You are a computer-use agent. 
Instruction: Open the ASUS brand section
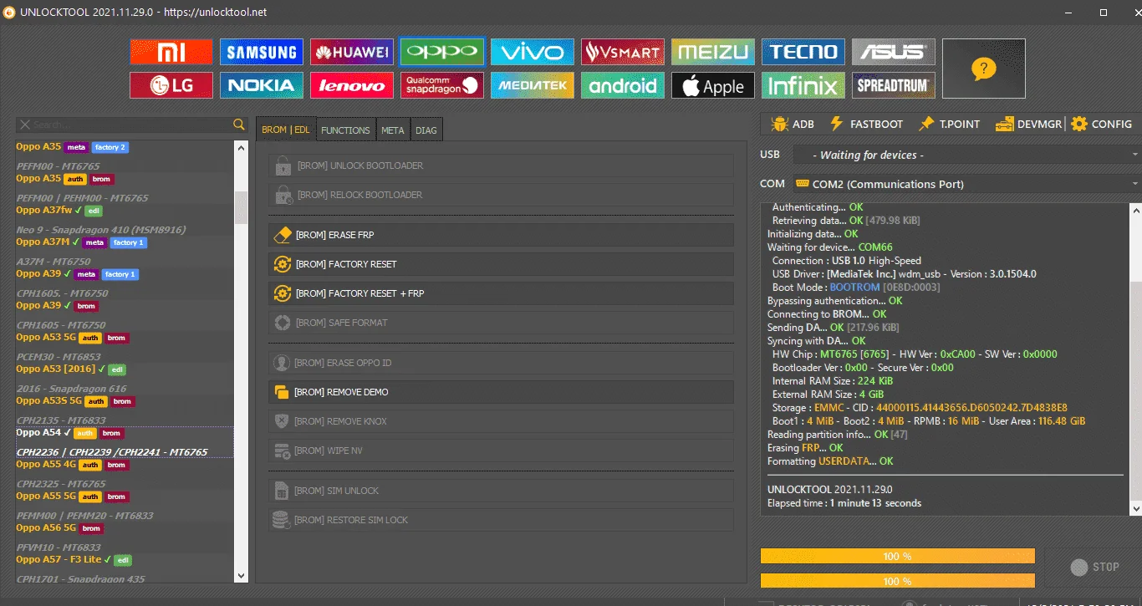(x=894, y=52)
